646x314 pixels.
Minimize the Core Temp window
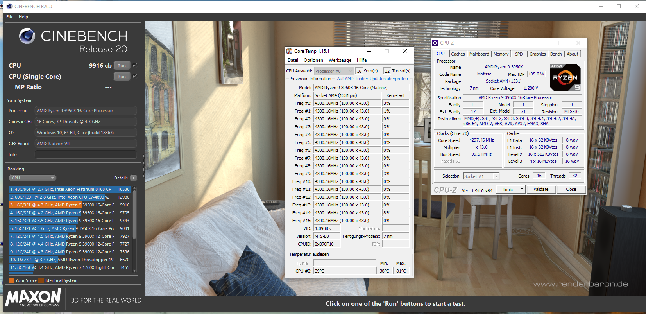click(369, 51)
